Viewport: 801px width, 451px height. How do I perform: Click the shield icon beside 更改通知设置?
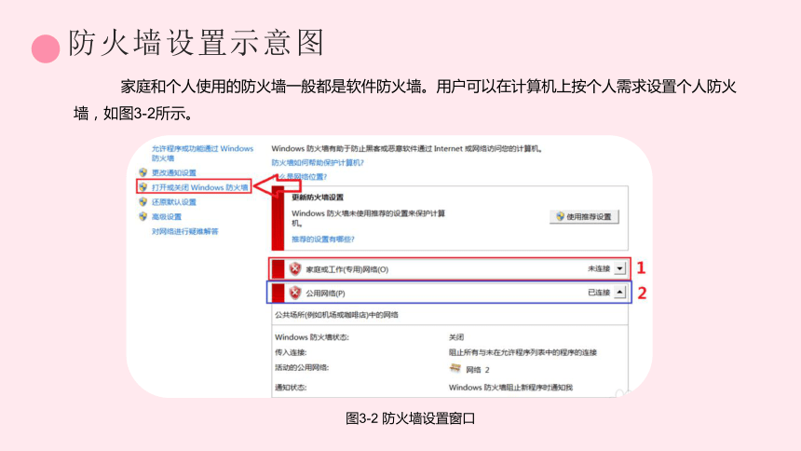coord(143,172)
